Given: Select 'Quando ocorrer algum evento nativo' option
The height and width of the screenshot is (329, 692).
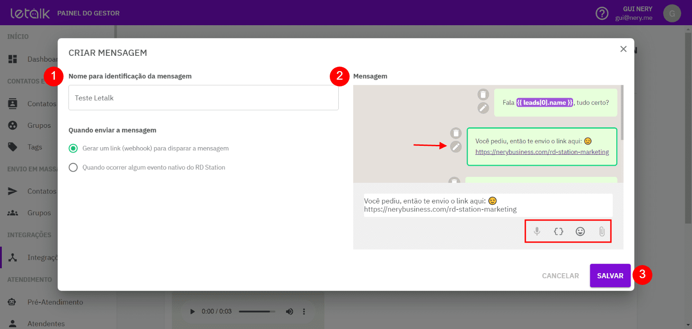Looking at the screenshot, I should coord(73,167).
